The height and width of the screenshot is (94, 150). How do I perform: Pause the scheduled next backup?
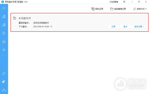pos(51,26)
